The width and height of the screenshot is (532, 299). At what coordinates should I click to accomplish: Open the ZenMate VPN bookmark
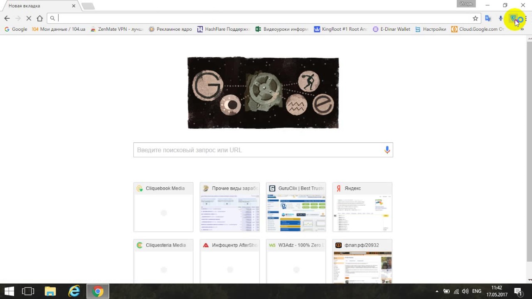(116, 29)
